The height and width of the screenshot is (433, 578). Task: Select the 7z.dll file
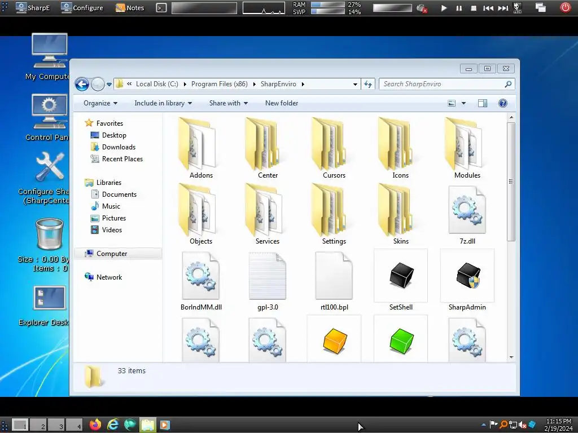click(467, 214)
